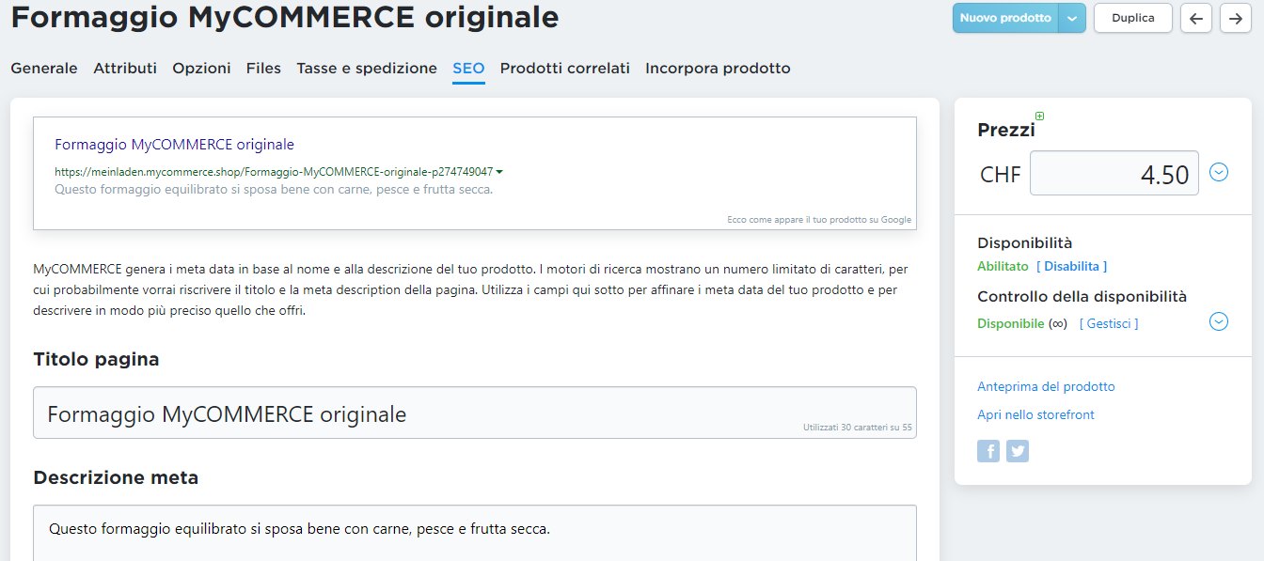Select the Prodotti correlati tab

pyautogui.click(x=564, y=68)
